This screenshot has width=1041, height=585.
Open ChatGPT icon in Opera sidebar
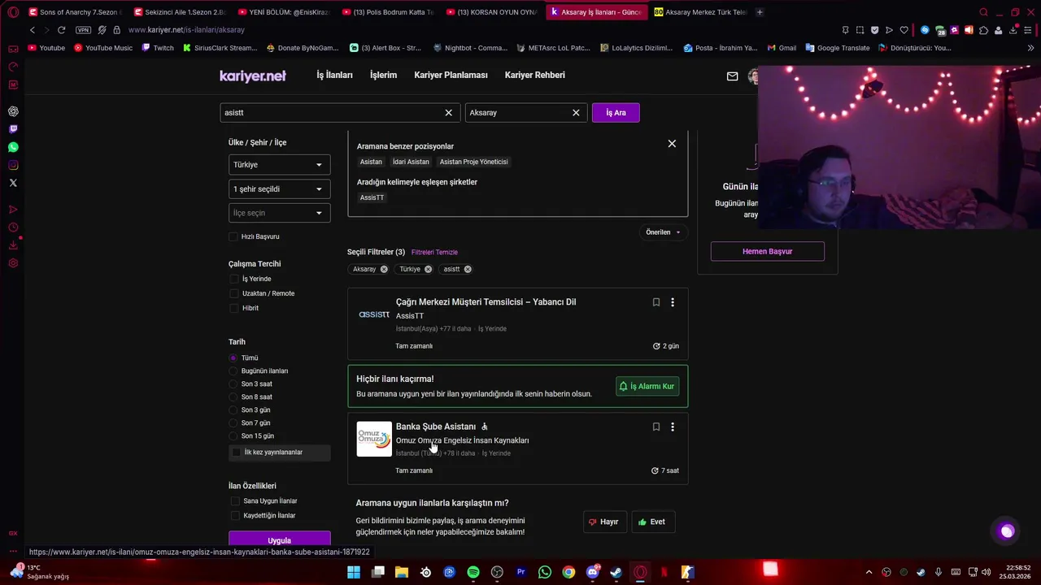click(x=13, y=111)
